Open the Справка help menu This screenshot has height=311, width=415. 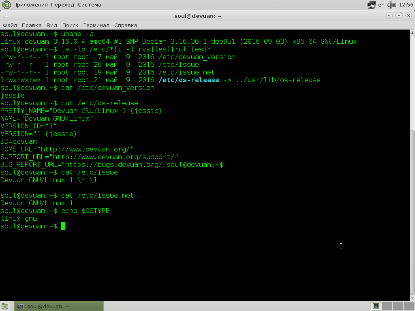coord(126,26)
